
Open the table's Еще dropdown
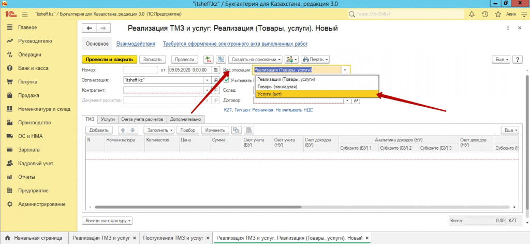(x=510, y=130)
